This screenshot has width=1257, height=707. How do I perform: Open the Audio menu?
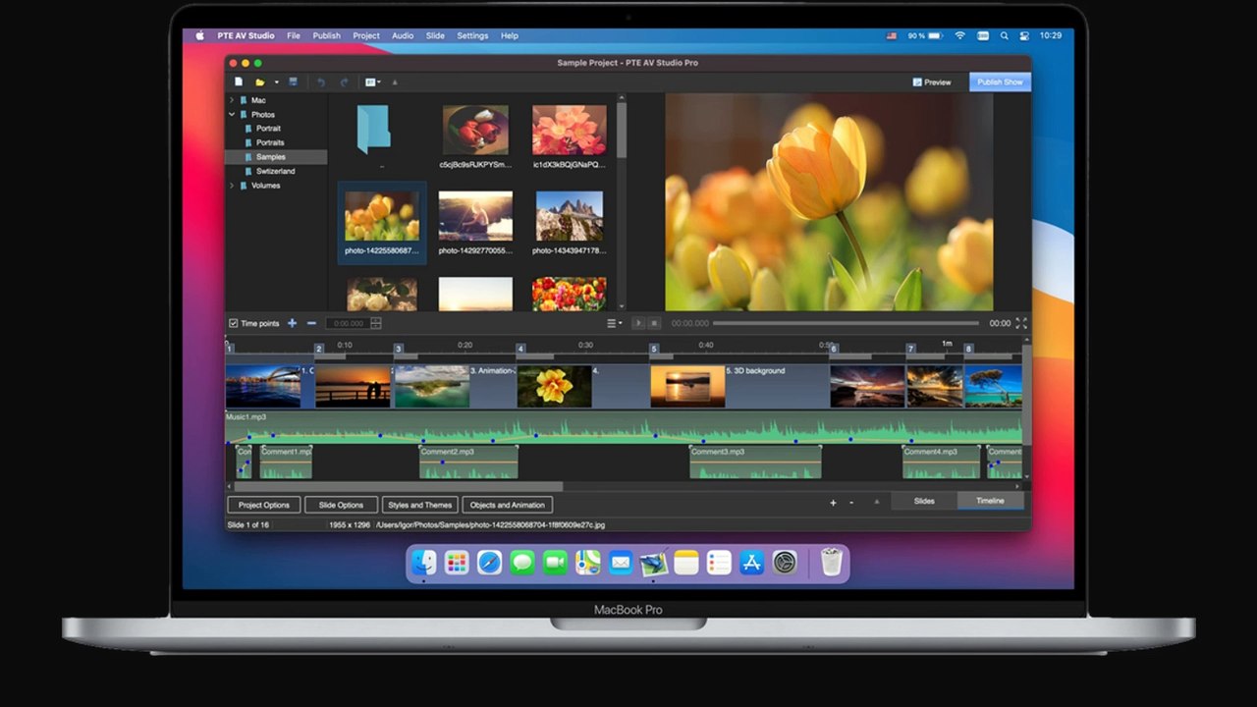pos(403,35)
